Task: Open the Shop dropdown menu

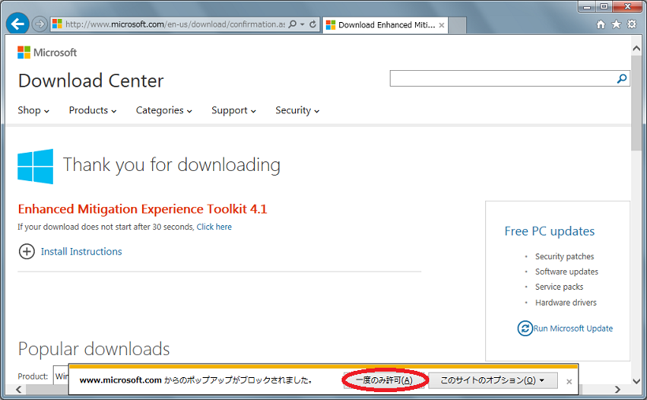Action: coord(33,110)
